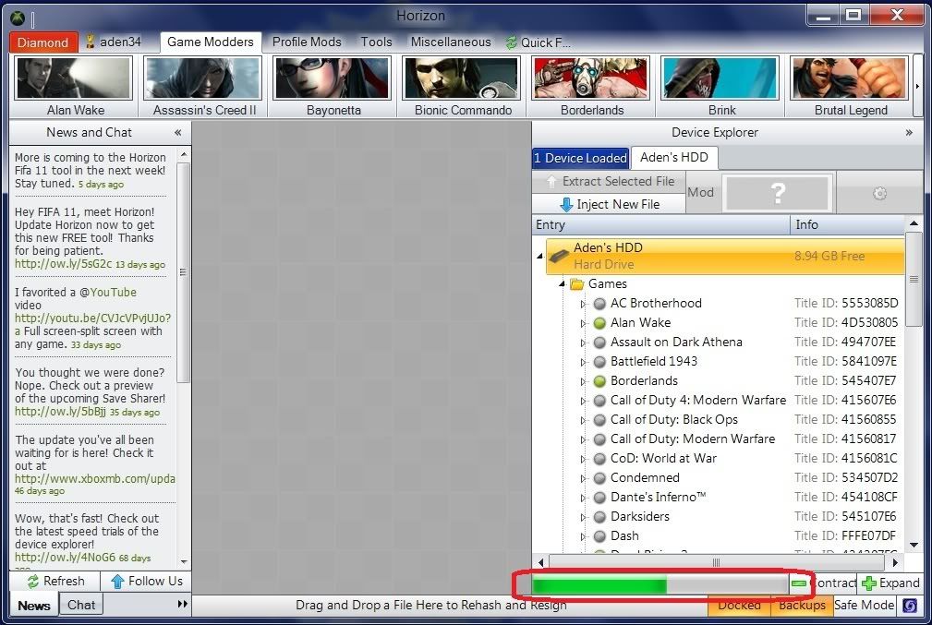Image resolution: width=932 pixels, height=625 pixels.
Task: Expand the AC Brotherhood entry
Action: [583, 304]
